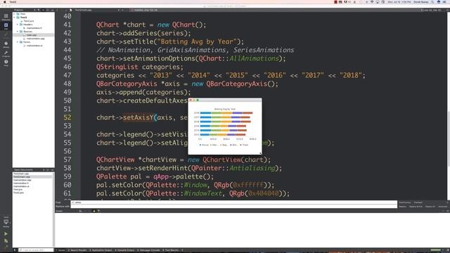Open mainwindow.ui in Open Documents list
Screen dimensions: 450x253
[x=21, y=186]
